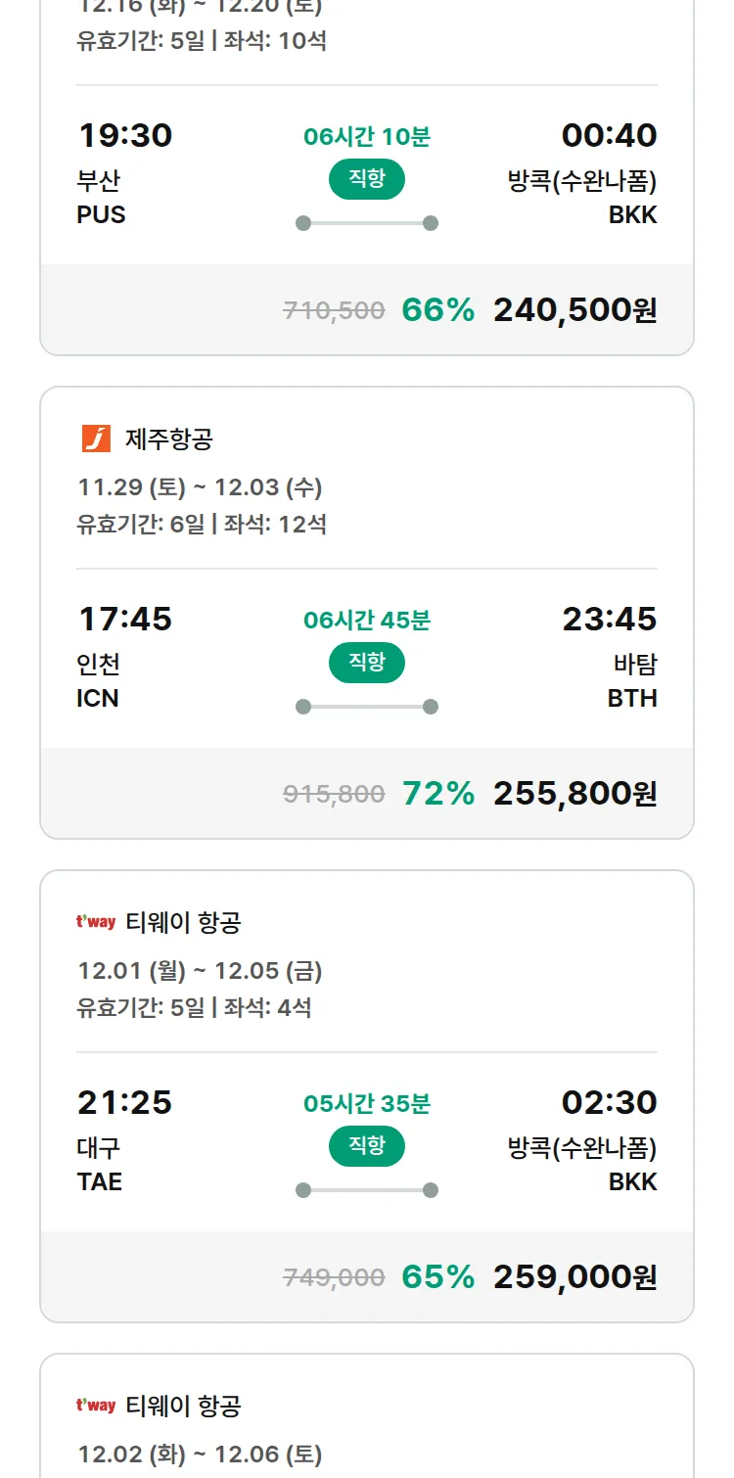Screen dimensions: 734x1478
Task: Click the 72% discount label
Action: (437, 794)
